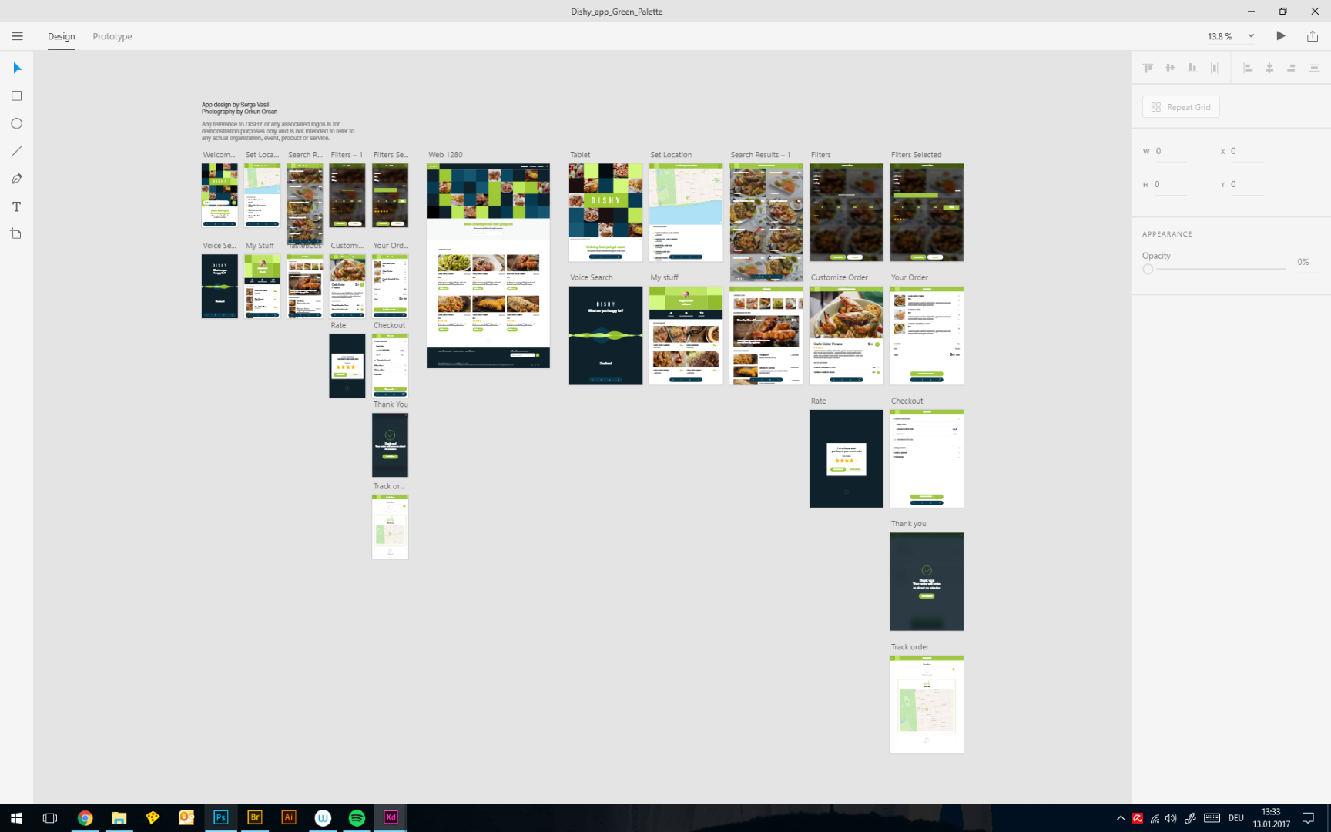The height and width of the screenshot is (832, 1331).
Task: Click the artboard under the 'Track order' title
Action: [x=927, y=705]
